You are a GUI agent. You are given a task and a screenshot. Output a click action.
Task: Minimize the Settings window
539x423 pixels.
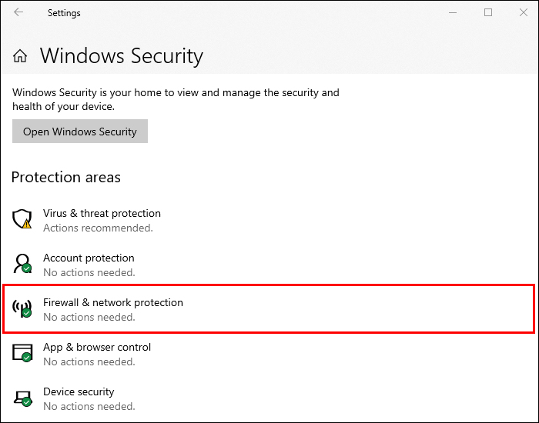point(453,13)
